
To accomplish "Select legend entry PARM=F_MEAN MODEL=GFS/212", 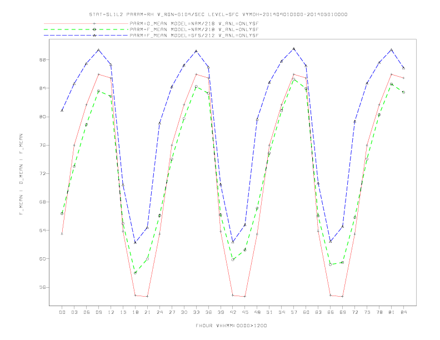I will click(x=194, y=36).
